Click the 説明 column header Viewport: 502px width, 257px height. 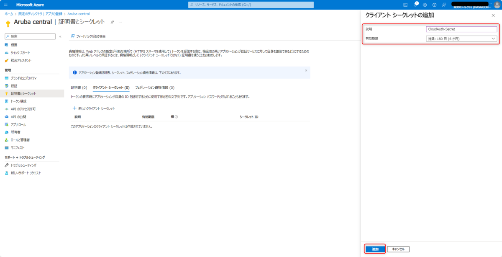77,117
